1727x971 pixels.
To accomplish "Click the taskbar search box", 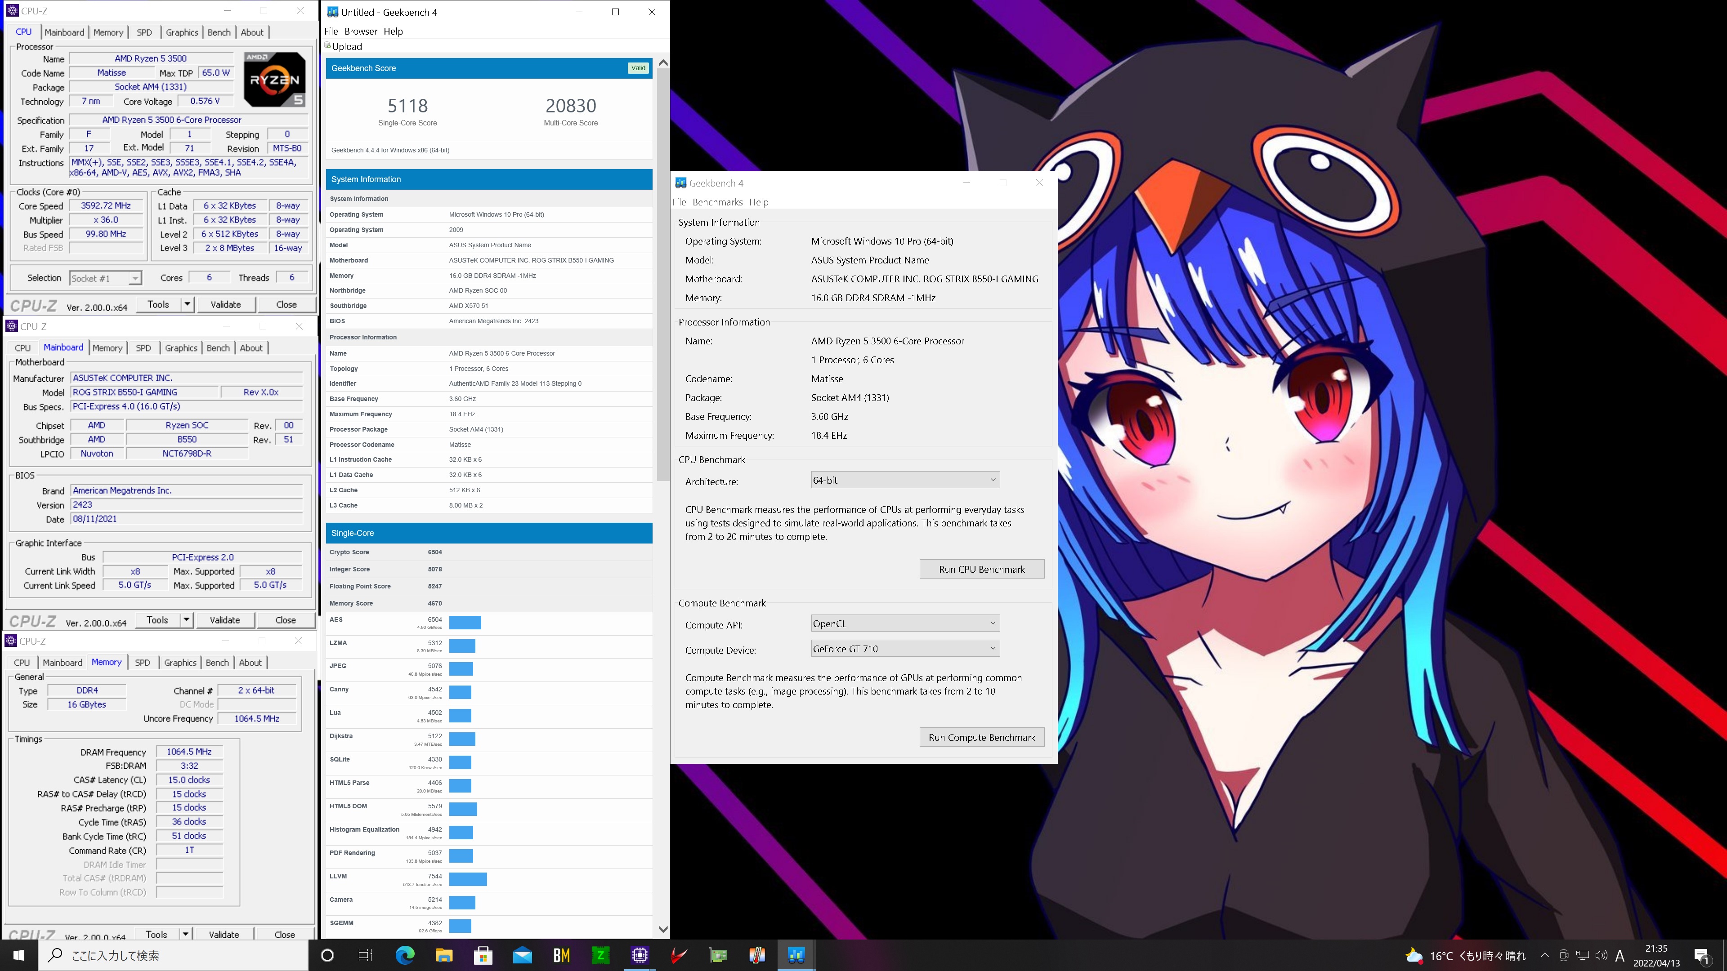I will click(173, 955).
